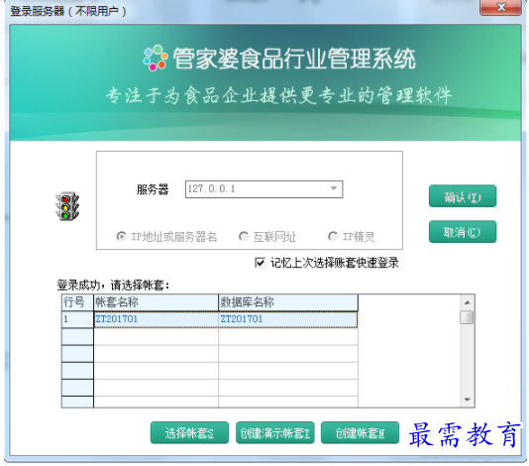The width and height of the screenshot is (529, 466).
Task: Click the 帐套名称 column header
Action: [156, 302]
